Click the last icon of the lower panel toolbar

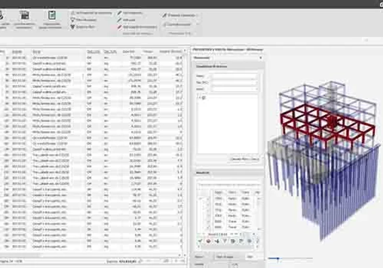coord(257,241)
